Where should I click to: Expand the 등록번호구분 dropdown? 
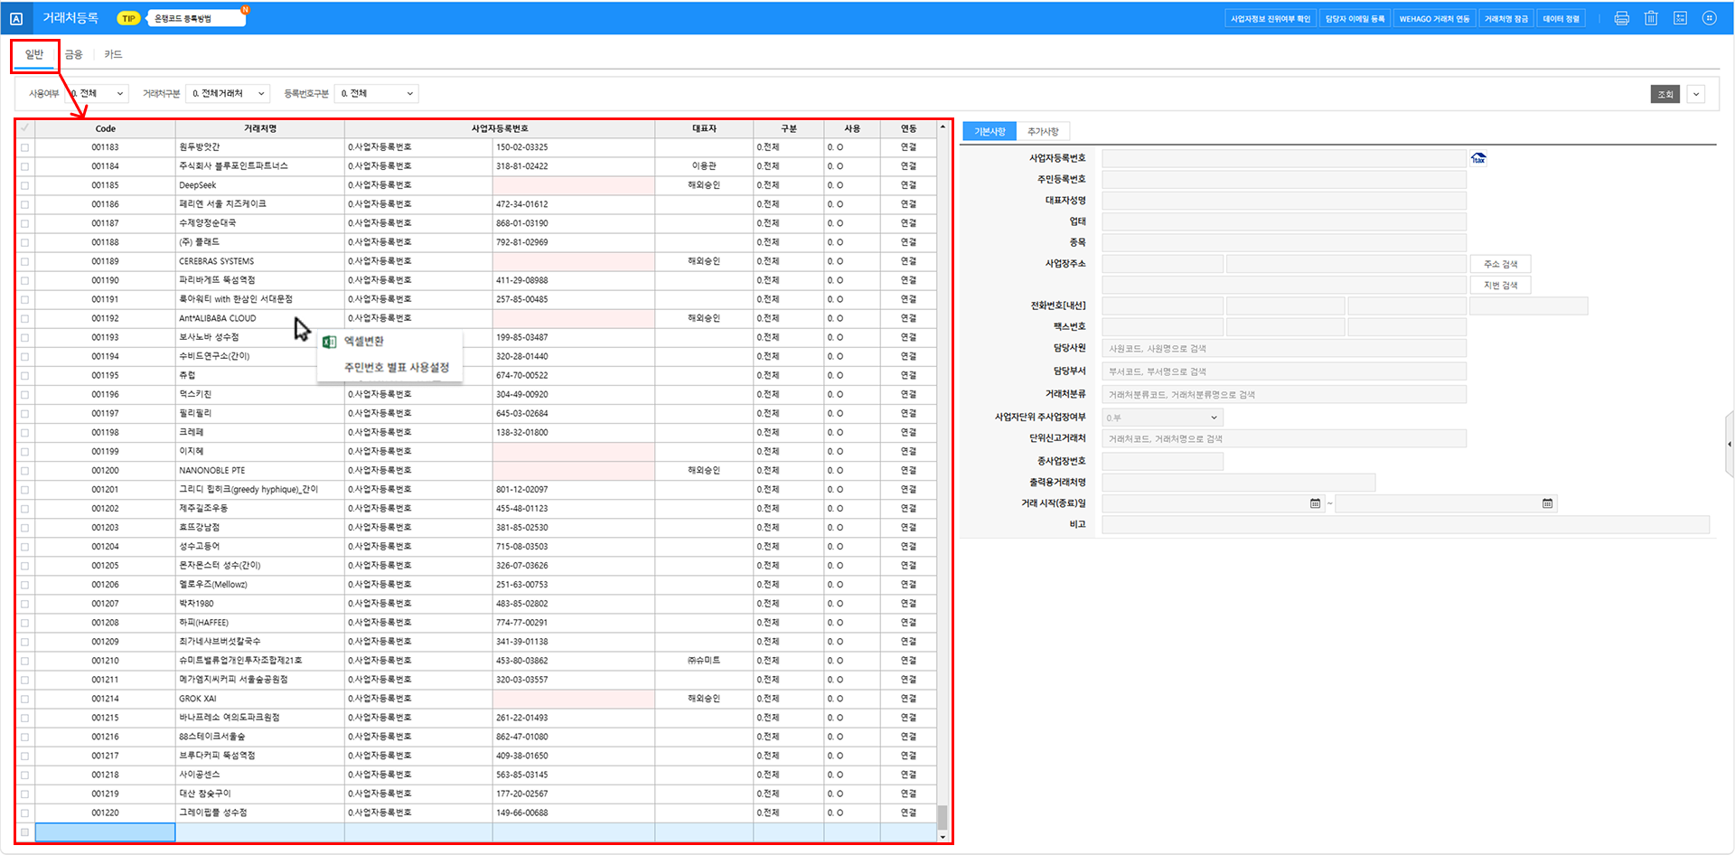[x=376, y=94]
